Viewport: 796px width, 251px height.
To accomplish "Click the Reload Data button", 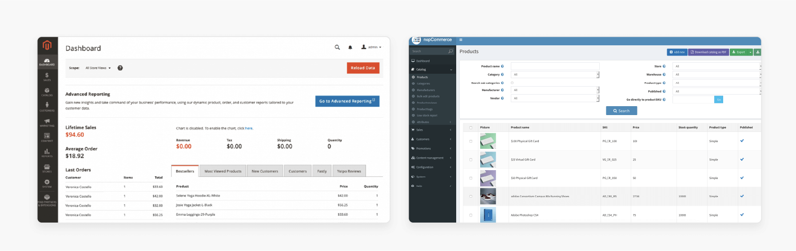I will pos(363,68).
